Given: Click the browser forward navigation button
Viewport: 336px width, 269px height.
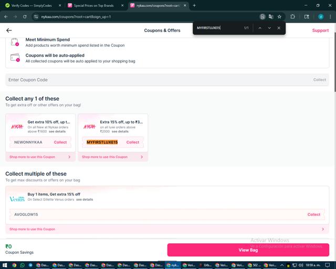Looking at the screenshot, I should [15, 16].
